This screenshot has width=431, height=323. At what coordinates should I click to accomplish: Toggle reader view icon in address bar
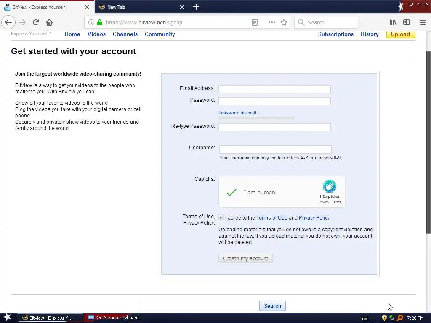point(255,23)
